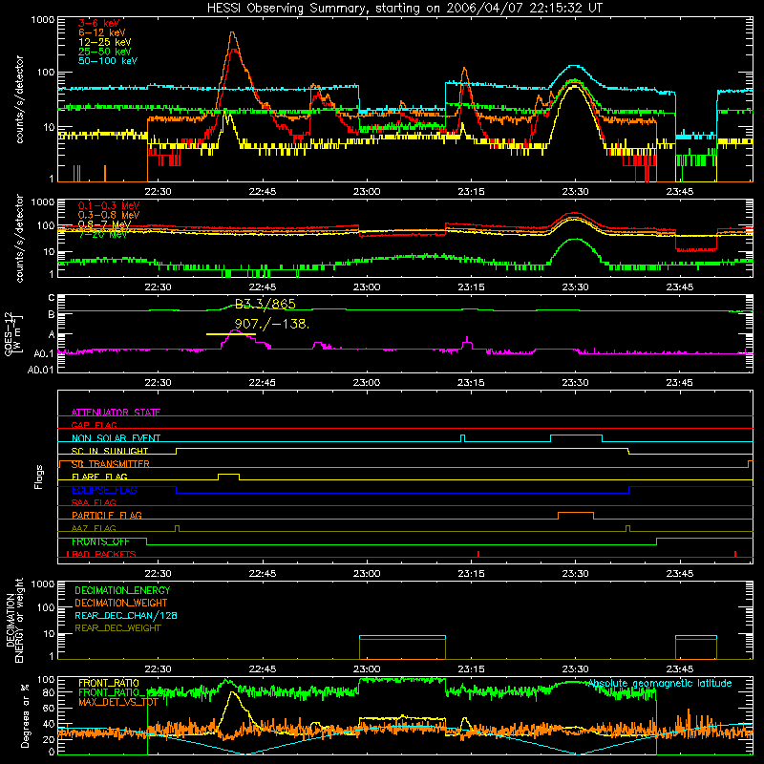This screenshot has width=764, height=764.
Task: Click the yellow 0.8-7 MeV legend label
Action: (105, 224)
